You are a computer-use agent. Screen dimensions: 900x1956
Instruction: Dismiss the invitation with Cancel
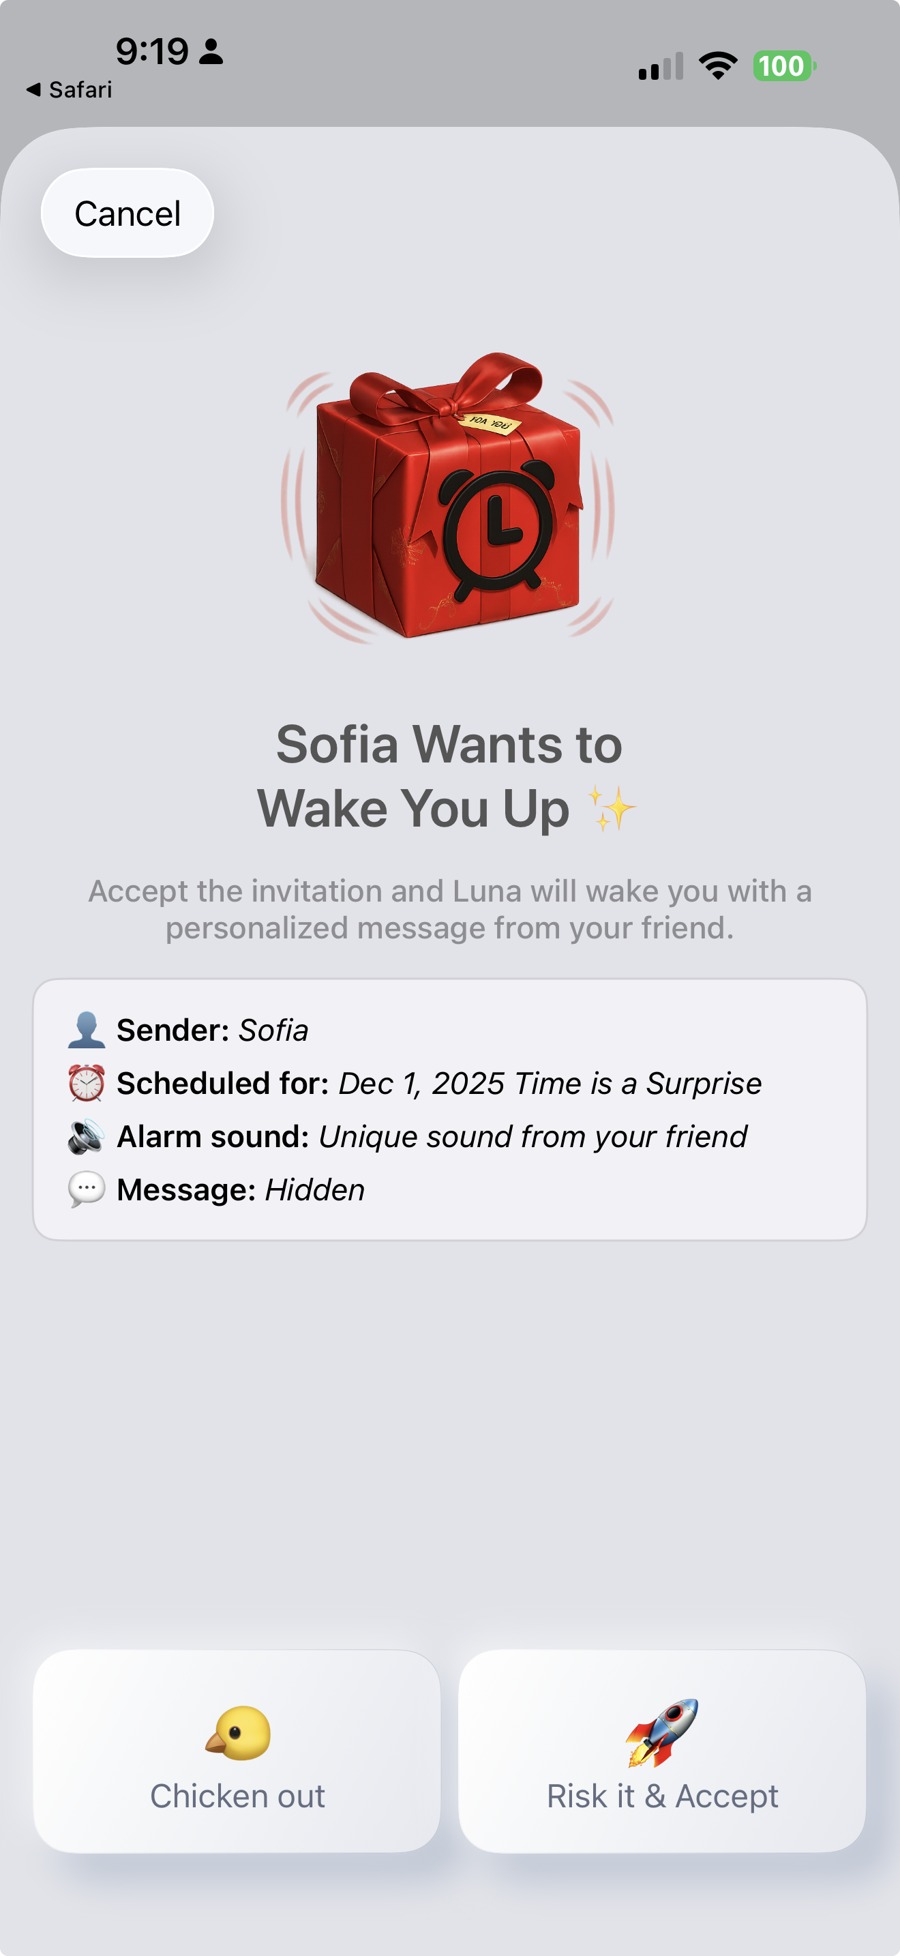tap(127, 213)
